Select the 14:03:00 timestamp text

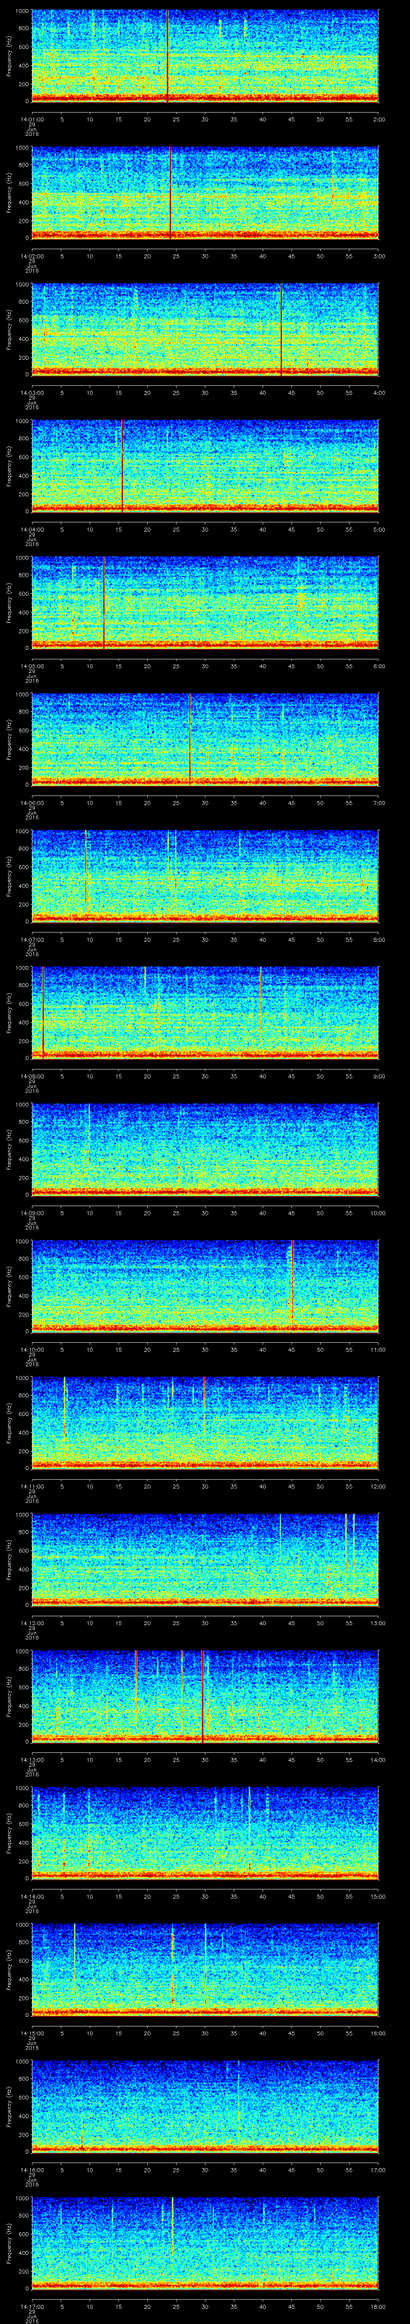coord(32,393)
